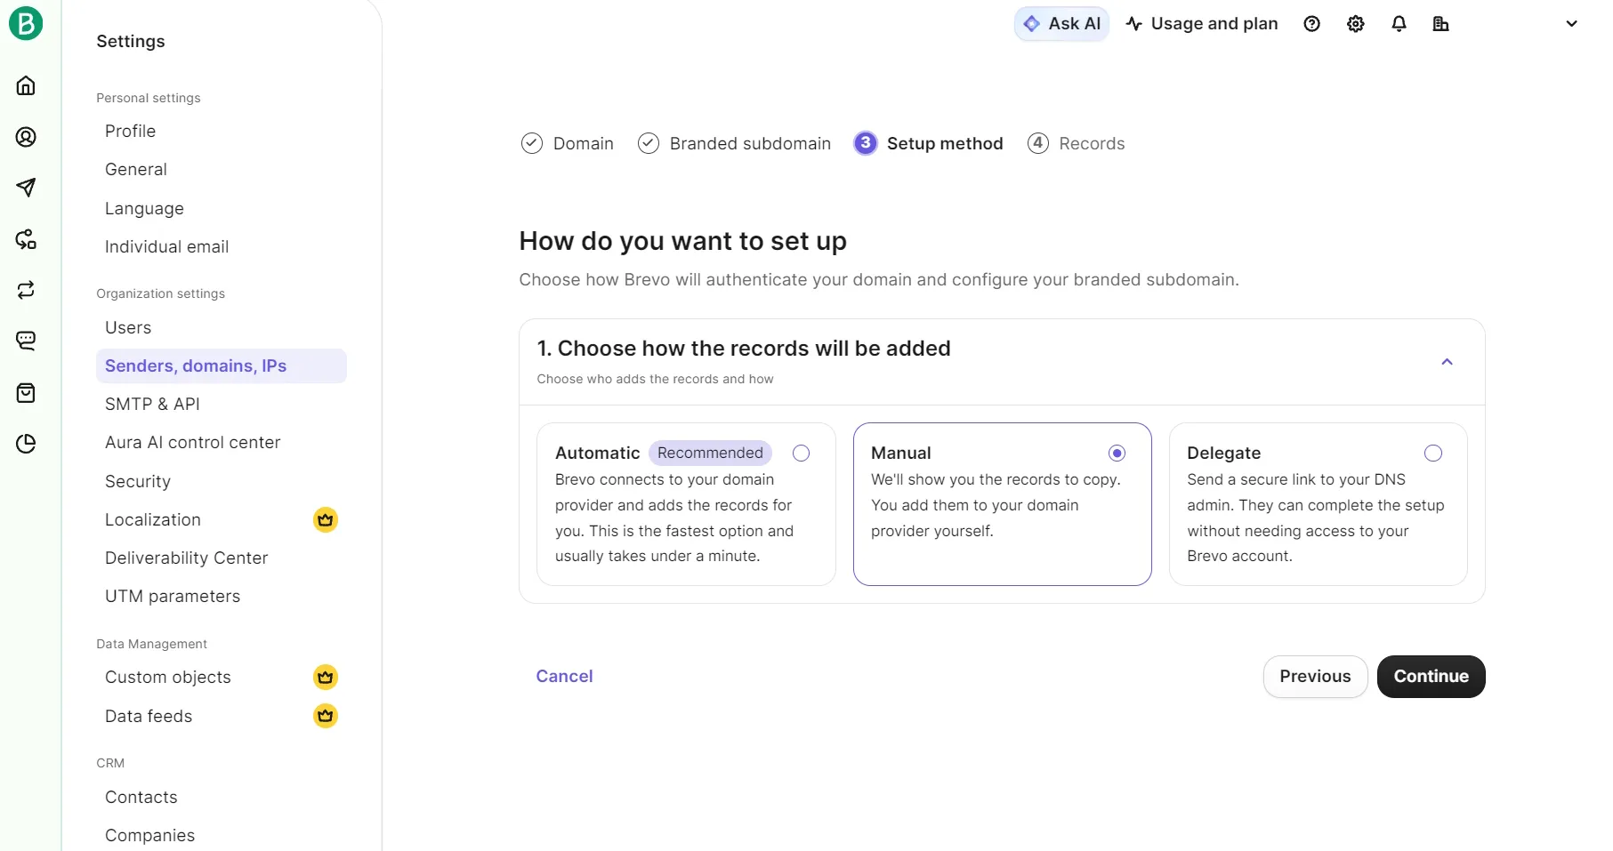Open Conversations chat icon in the sidebar
This screenshot has height=851, width=1613.
26,341
